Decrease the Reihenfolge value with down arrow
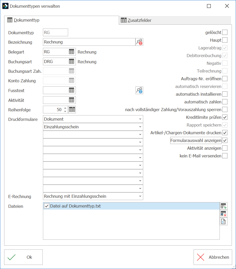Image resolution: width=236 pixels, height=269 pixels. pyautogui.click(x=65, y=111)
